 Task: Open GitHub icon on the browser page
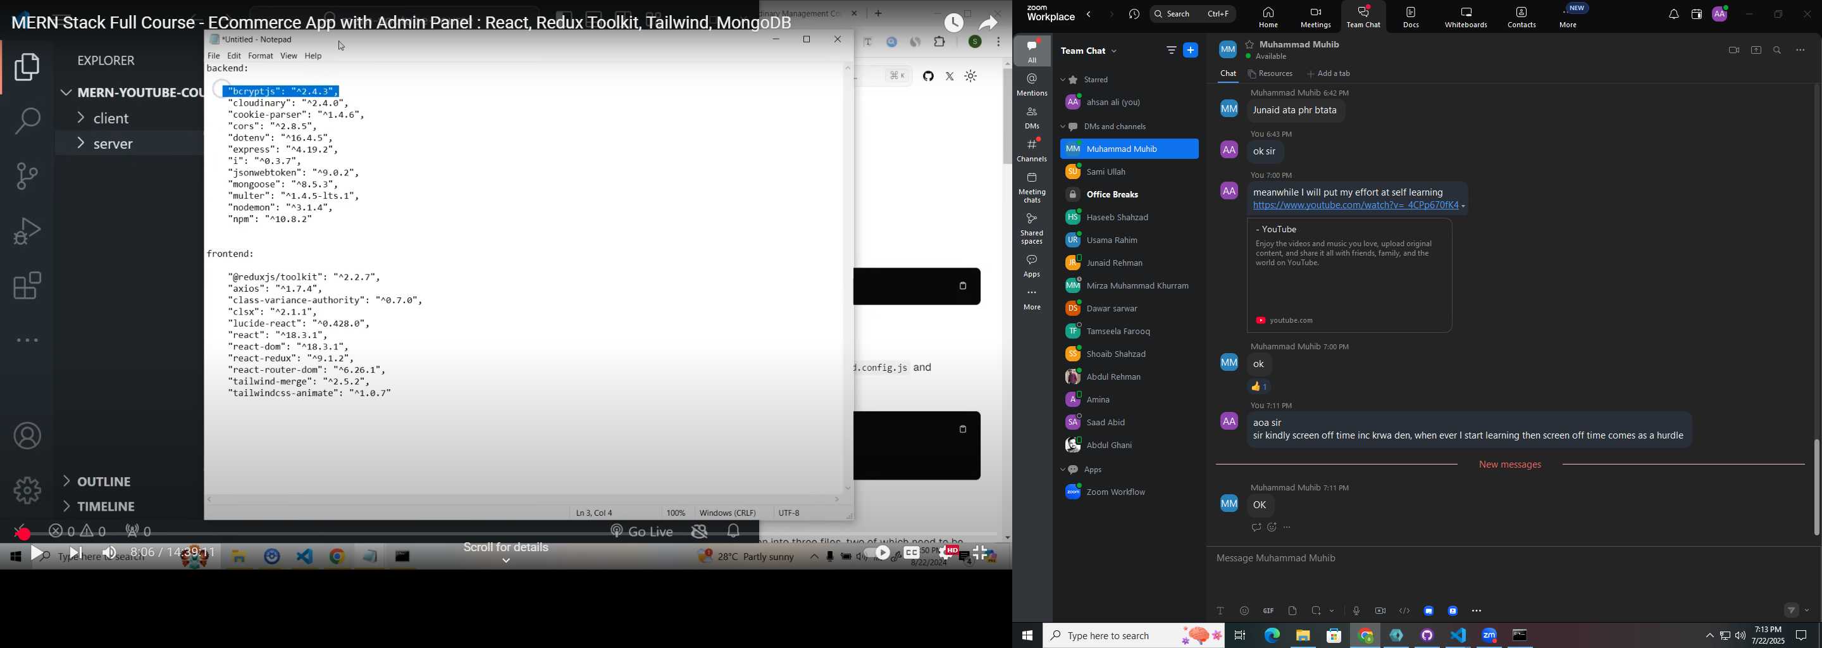(928, 77)
